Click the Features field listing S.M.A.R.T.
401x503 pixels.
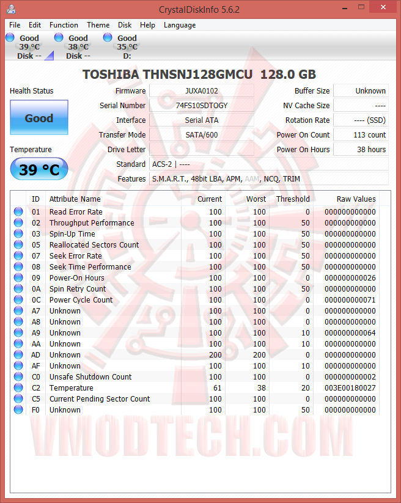[269, 179]
